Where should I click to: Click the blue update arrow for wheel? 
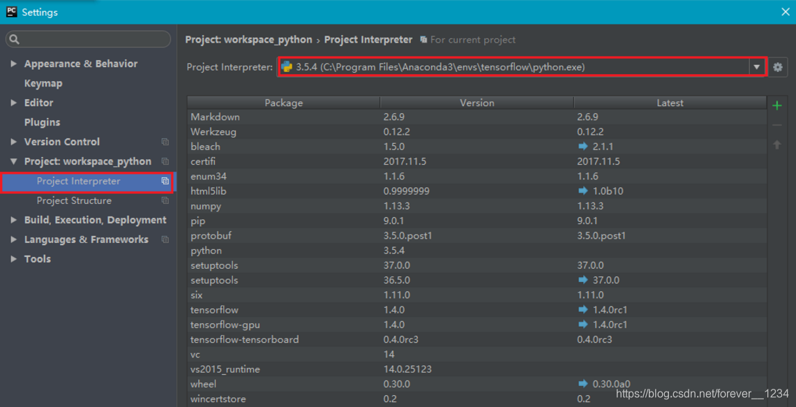(583, 384)
